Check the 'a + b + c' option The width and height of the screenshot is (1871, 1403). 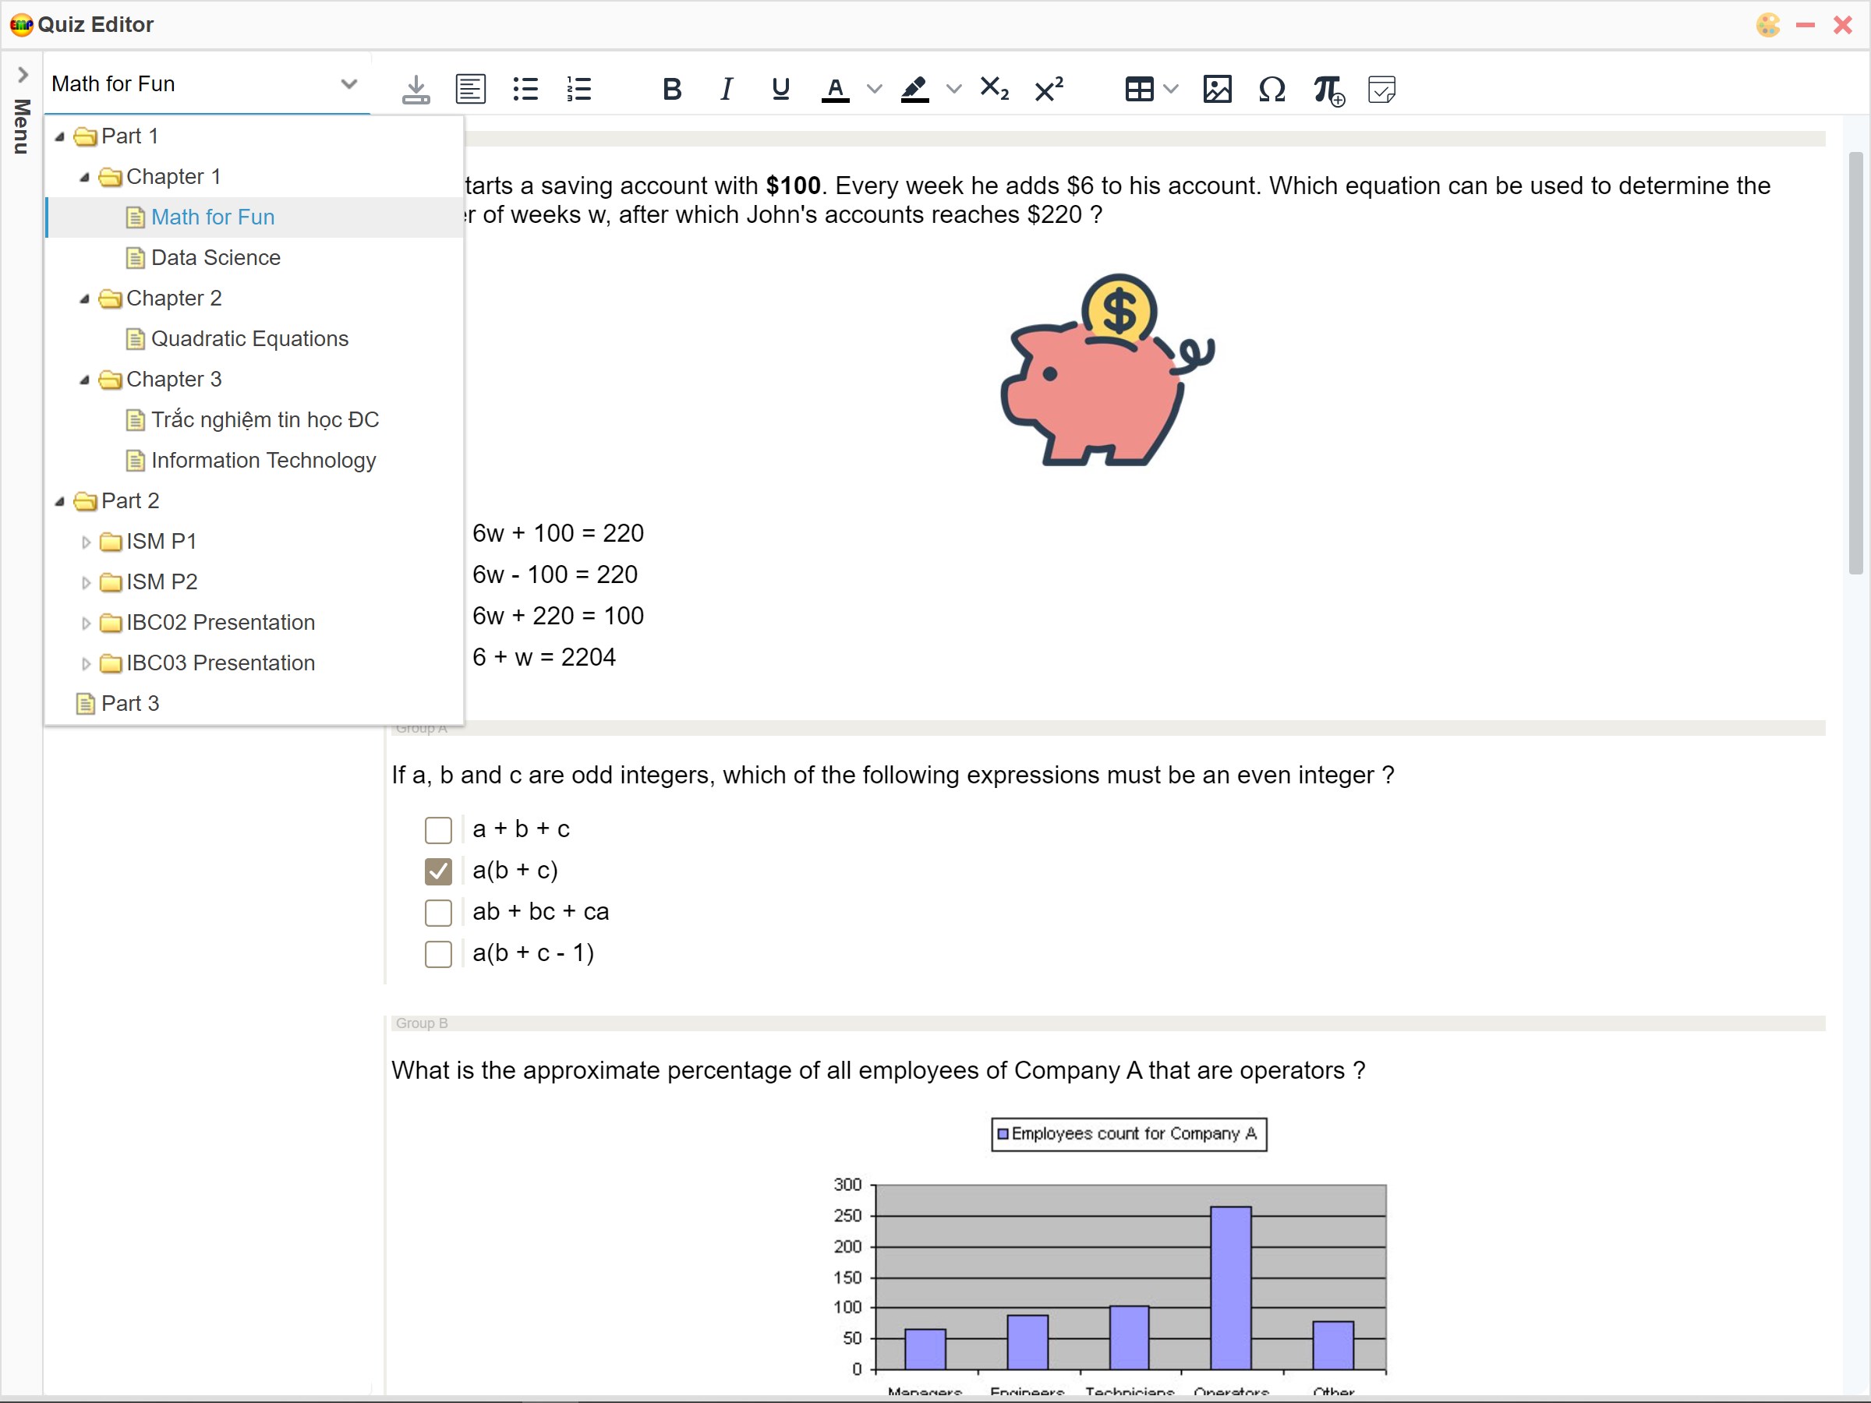(x=438, y=829)
